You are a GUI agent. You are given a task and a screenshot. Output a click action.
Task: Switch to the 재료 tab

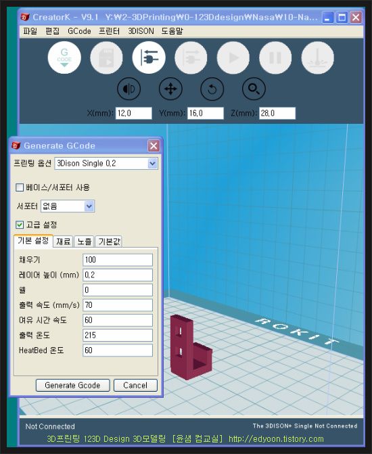coord(63,242)
